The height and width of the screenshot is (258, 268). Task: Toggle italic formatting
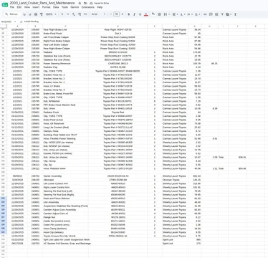click(x=134, y=14)
